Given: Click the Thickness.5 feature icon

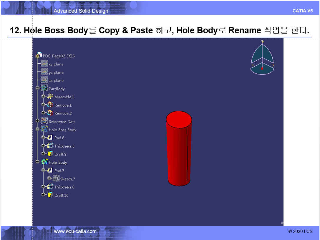Looking at the screenshot, I should 50,146.
